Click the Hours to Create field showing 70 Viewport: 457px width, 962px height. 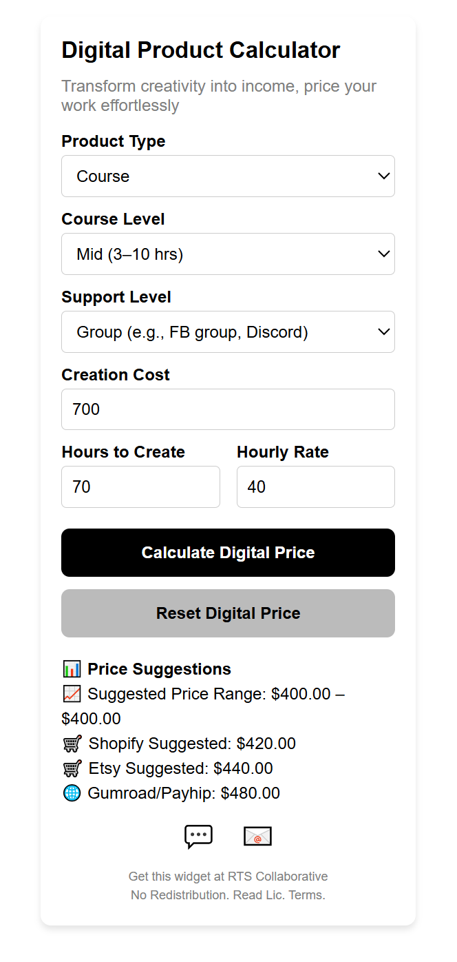pos(140,487)
